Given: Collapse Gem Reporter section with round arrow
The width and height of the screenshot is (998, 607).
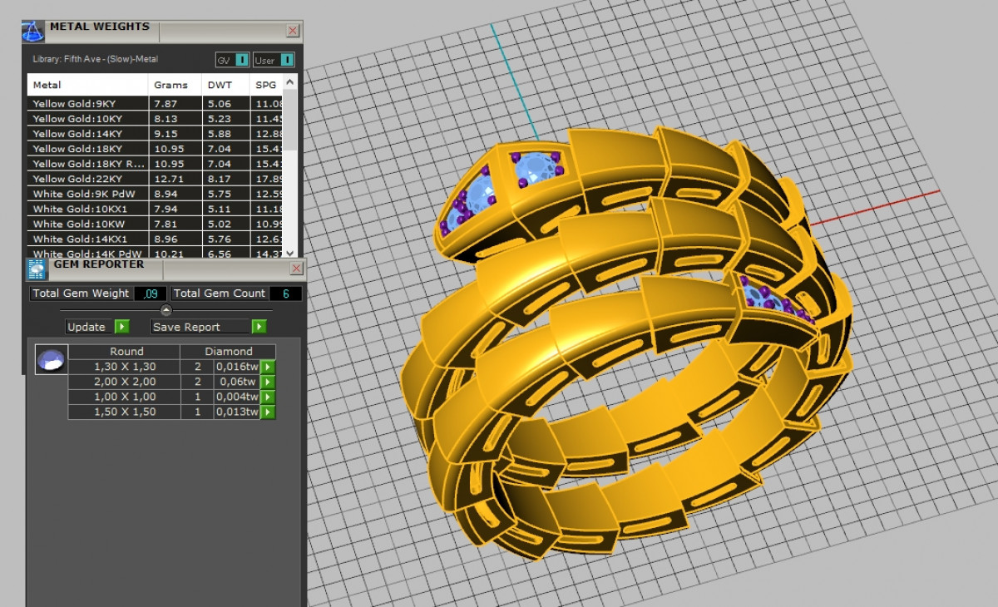Looking at the screenshot, I should (166, 310).
